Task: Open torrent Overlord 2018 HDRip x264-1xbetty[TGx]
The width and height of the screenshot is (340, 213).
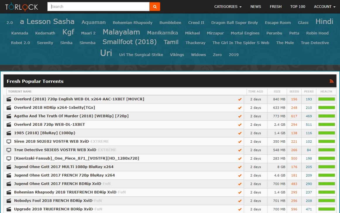Action: (x=54, y=107)
